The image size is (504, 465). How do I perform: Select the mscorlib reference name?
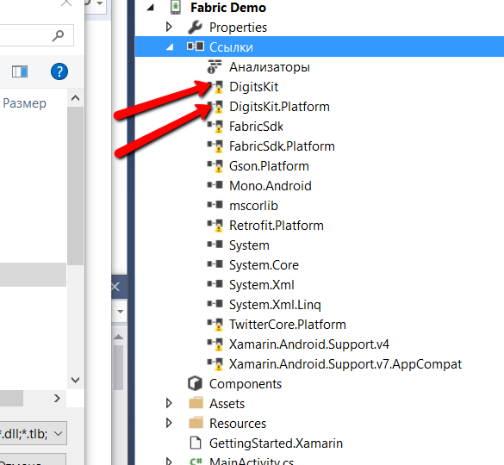click(253, 206)
